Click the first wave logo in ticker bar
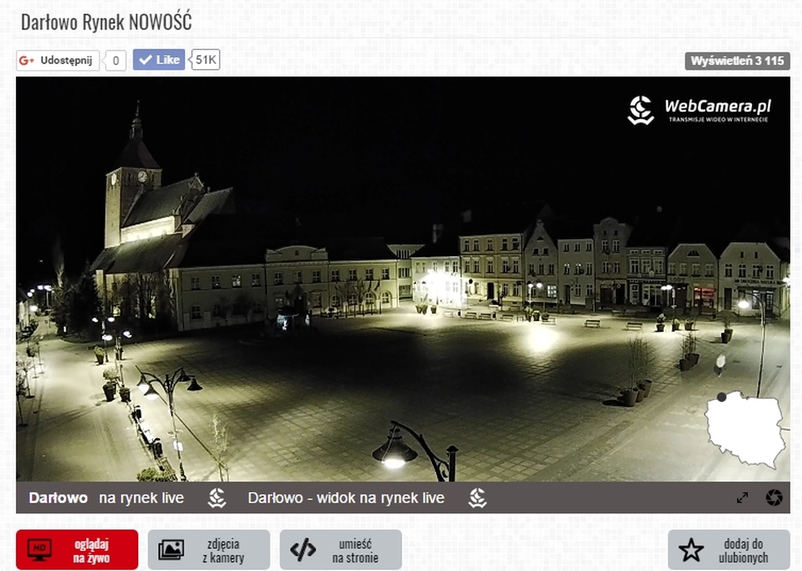The image size is (802, 571). point(217,498)
